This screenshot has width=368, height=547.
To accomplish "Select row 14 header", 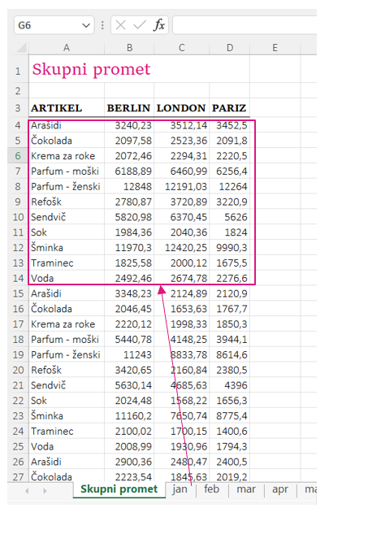I will (x=18, y=278).
